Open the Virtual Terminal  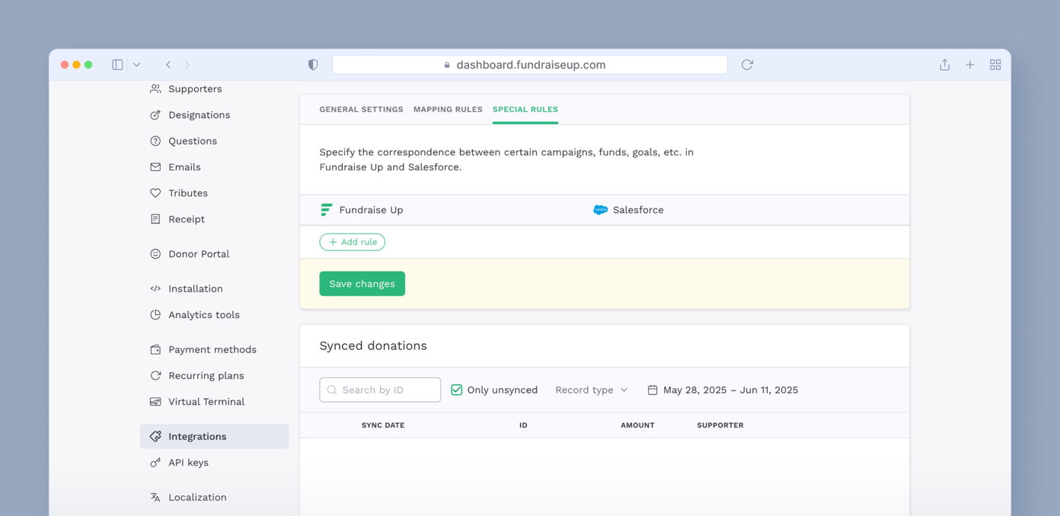coord(206,401)
